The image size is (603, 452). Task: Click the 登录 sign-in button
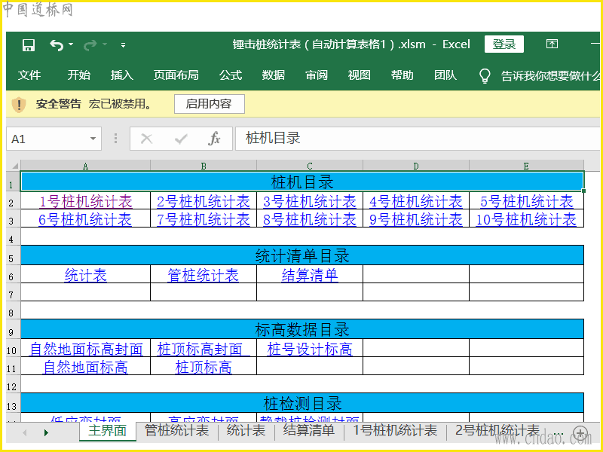(504, 44)
